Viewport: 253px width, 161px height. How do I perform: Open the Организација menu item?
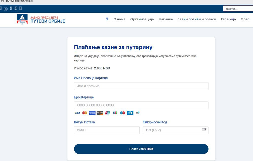pyautogui.click(x=142, y=19)
